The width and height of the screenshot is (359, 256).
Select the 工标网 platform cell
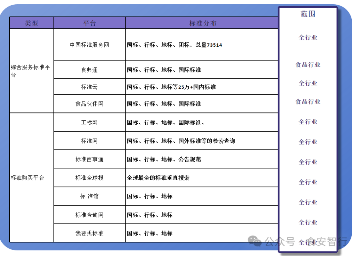tap(89, 122)
